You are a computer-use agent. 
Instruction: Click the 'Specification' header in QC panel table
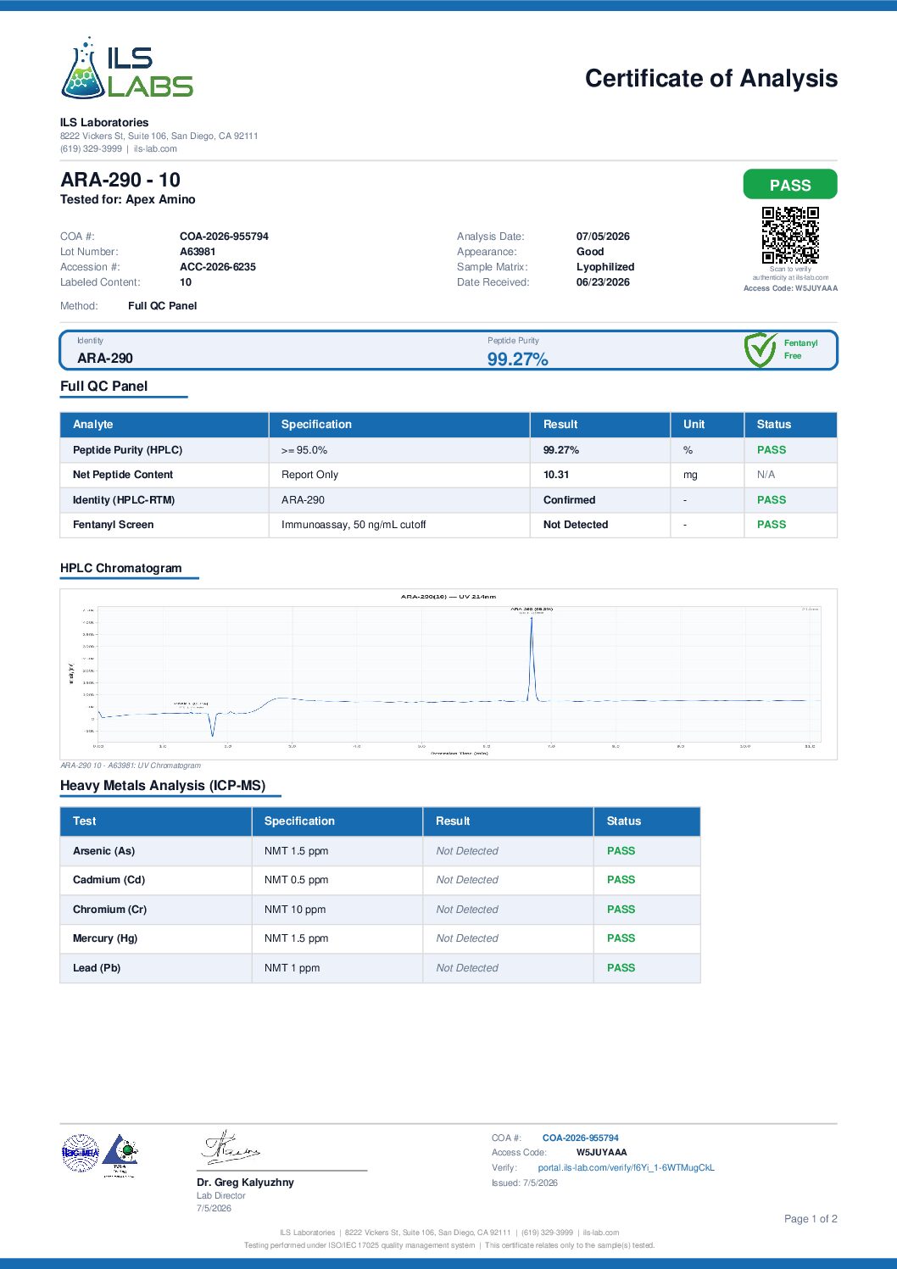[316, 425]
